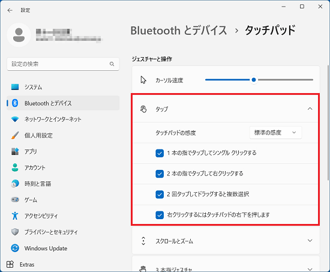Open 時刻と言語 settings

tap(63, 184)
